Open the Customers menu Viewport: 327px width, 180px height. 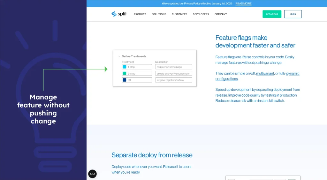[179, 14]
